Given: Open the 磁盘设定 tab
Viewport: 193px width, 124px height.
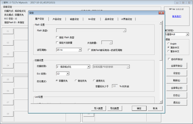Looking at the screenshot, I should point(74,19).
